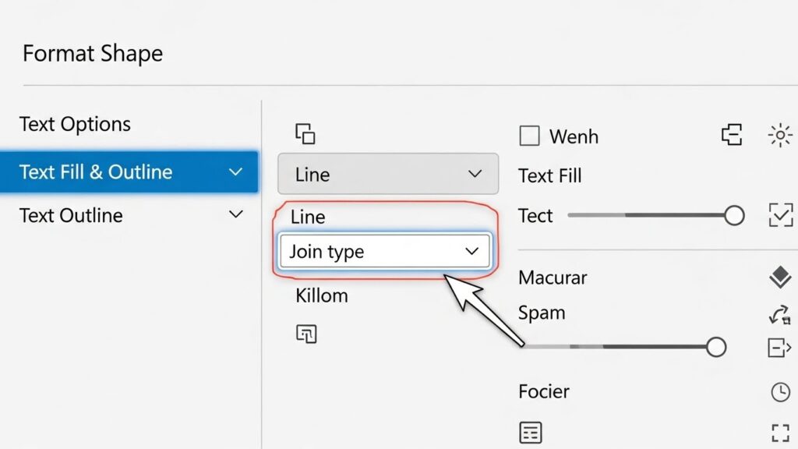Click the clock icon beside Focier

(780, 392)
